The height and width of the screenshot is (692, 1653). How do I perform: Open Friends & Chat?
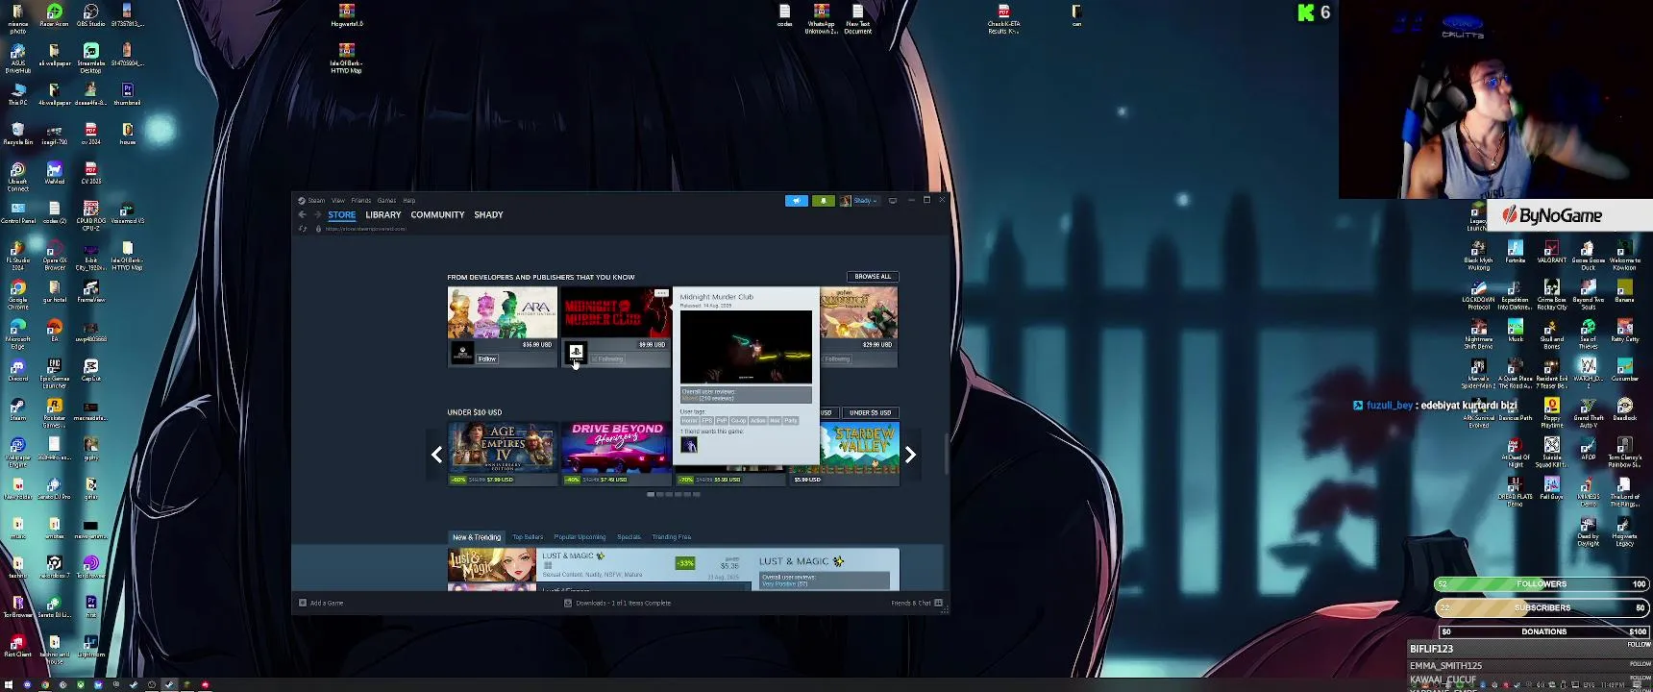click(917, 604)
